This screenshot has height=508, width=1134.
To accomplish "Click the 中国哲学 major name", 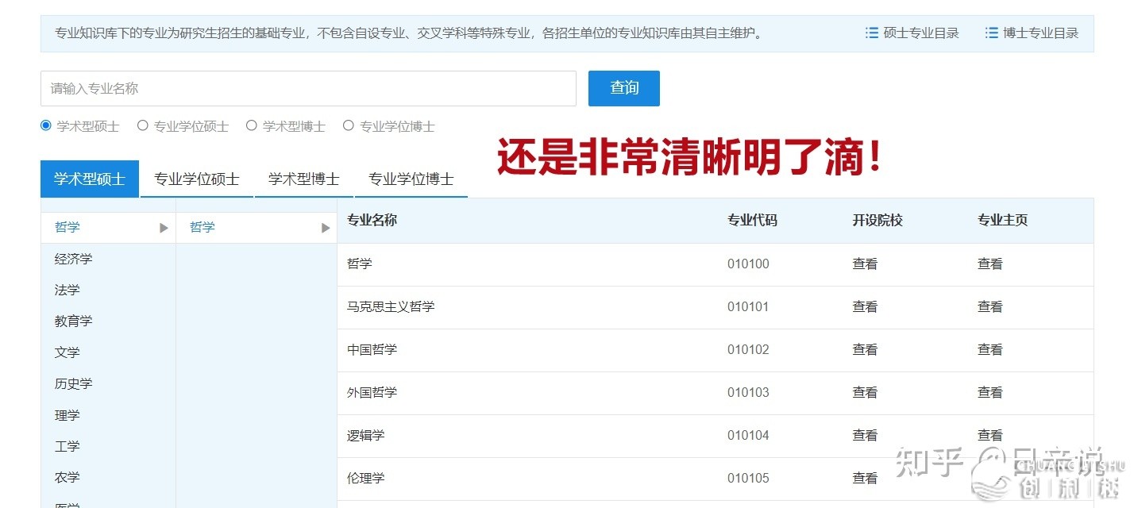I will click(x=372, y=349).
